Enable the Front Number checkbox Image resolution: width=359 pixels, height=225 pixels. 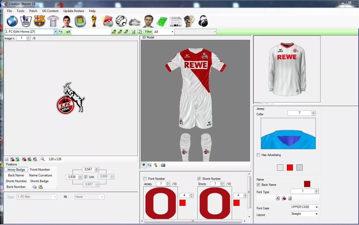[145, 179]
